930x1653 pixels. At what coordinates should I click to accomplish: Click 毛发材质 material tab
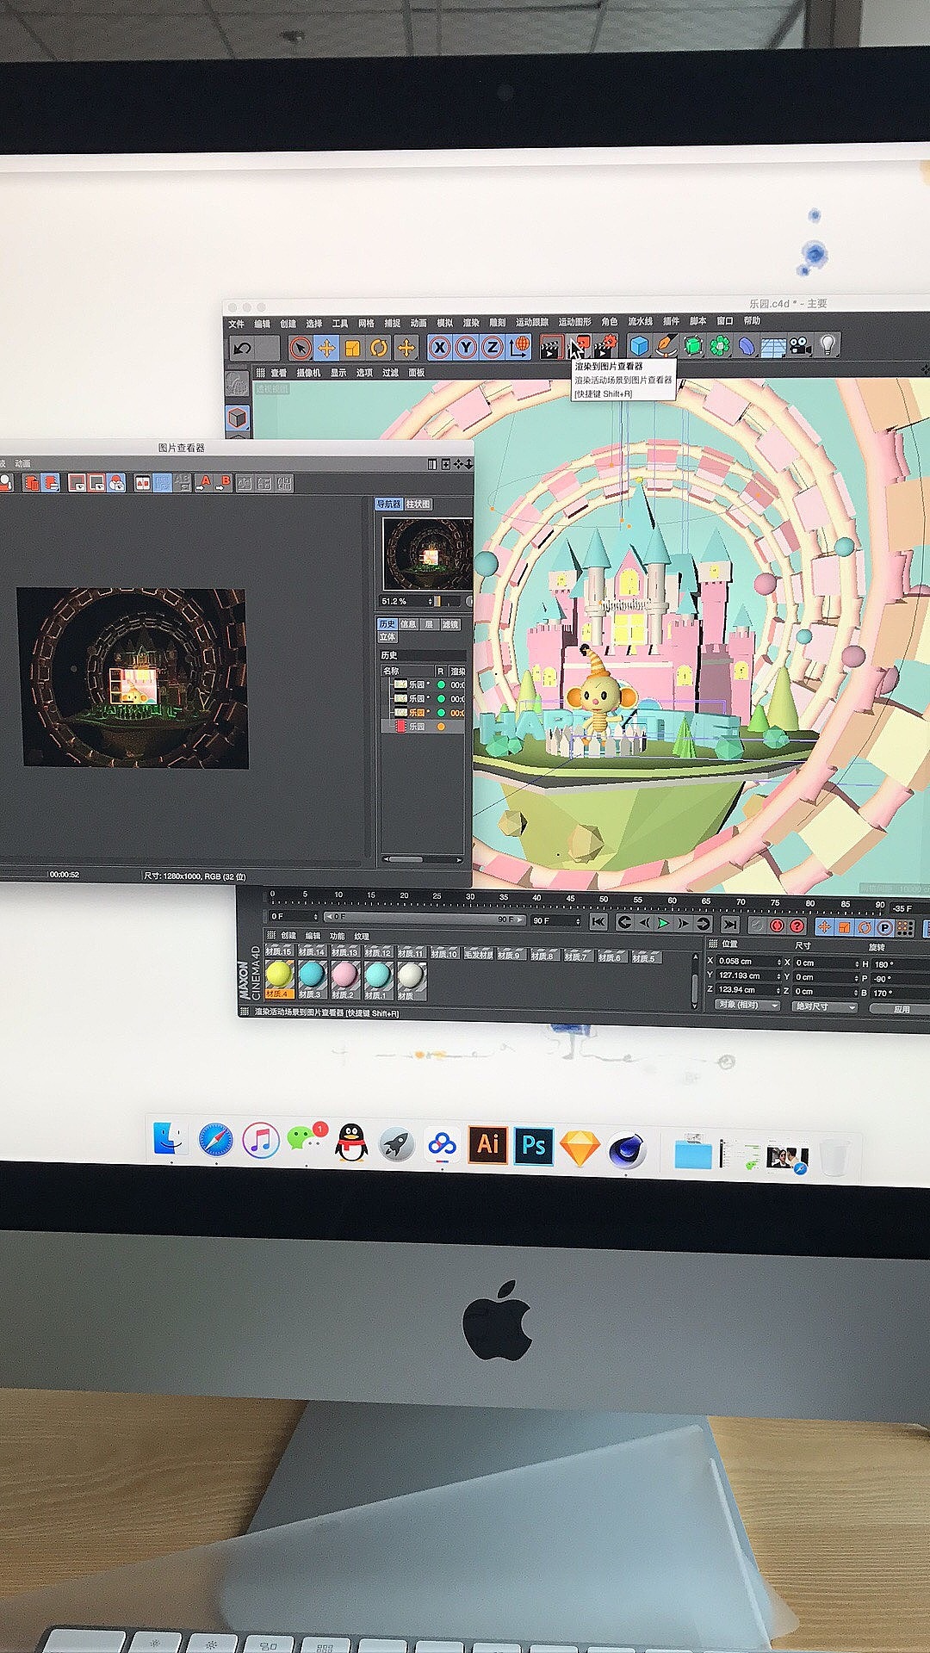click(479, 954)
